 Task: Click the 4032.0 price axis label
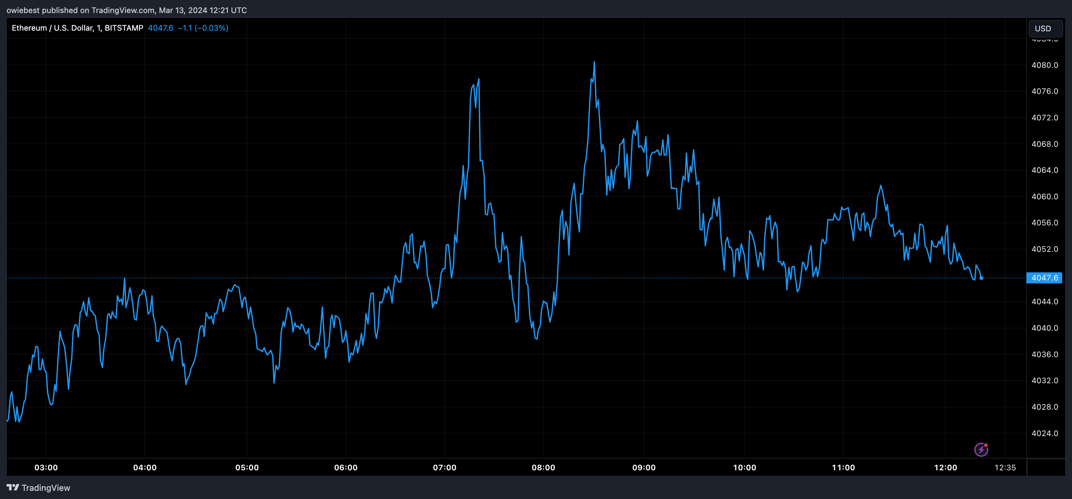click(1045, 380)
